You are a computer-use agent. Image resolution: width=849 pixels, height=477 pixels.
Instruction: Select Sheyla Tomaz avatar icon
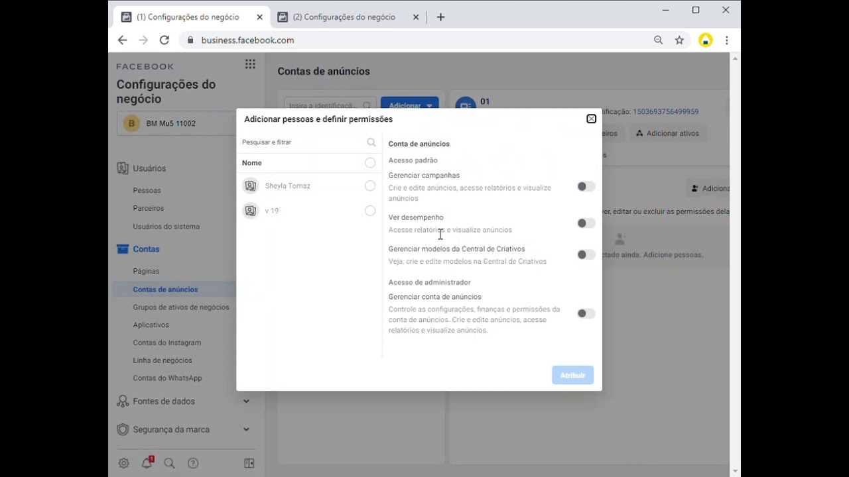click(x=251, y=186)
